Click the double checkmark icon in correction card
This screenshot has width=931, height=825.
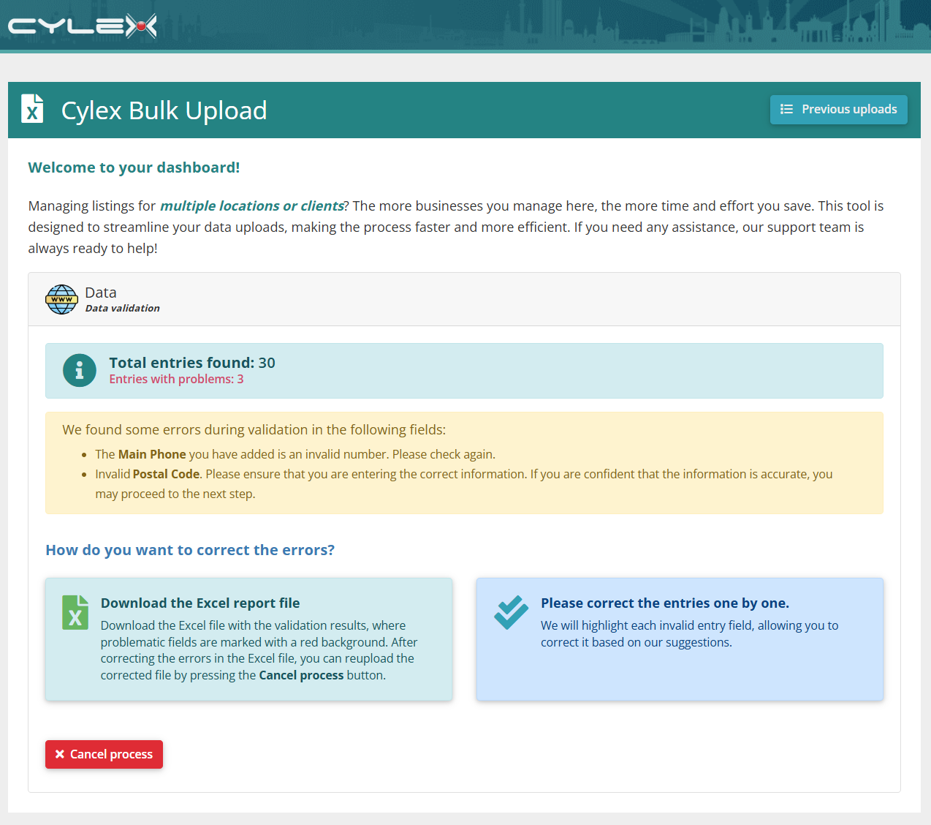click(x=511, y=612)
